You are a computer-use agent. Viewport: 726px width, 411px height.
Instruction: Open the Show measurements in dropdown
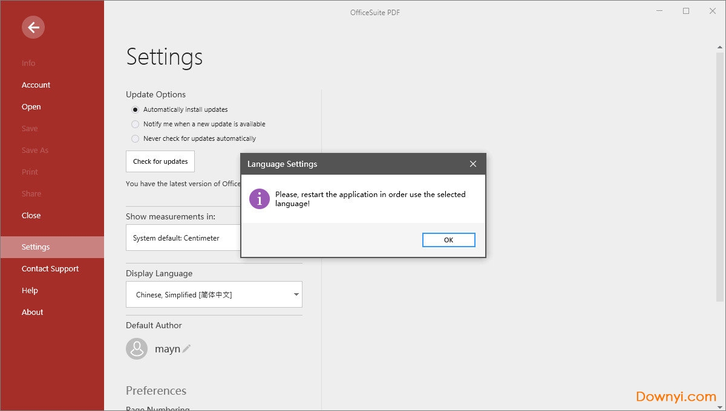coord(183,238)
